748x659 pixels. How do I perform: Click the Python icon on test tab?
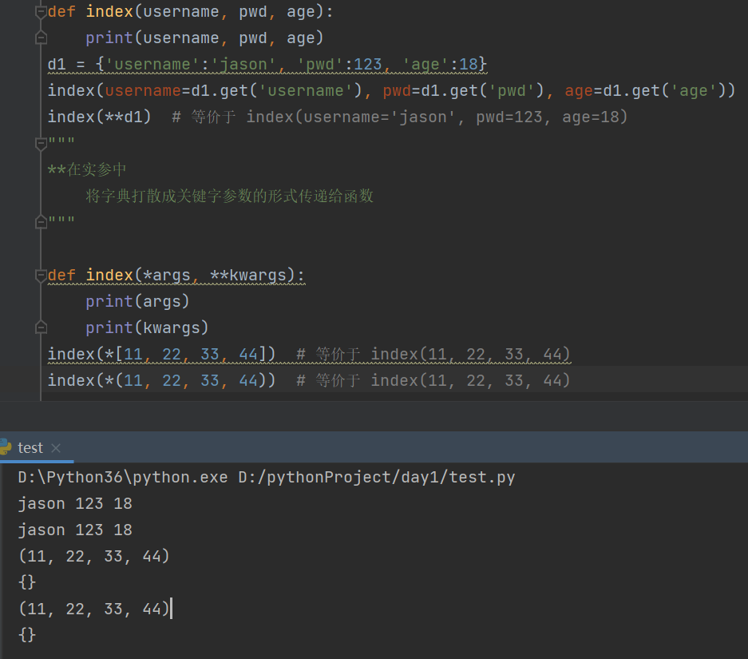click(x=6, y=447)
